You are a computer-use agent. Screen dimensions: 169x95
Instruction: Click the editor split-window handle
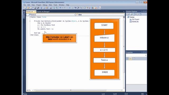click(x=124, y=17)
